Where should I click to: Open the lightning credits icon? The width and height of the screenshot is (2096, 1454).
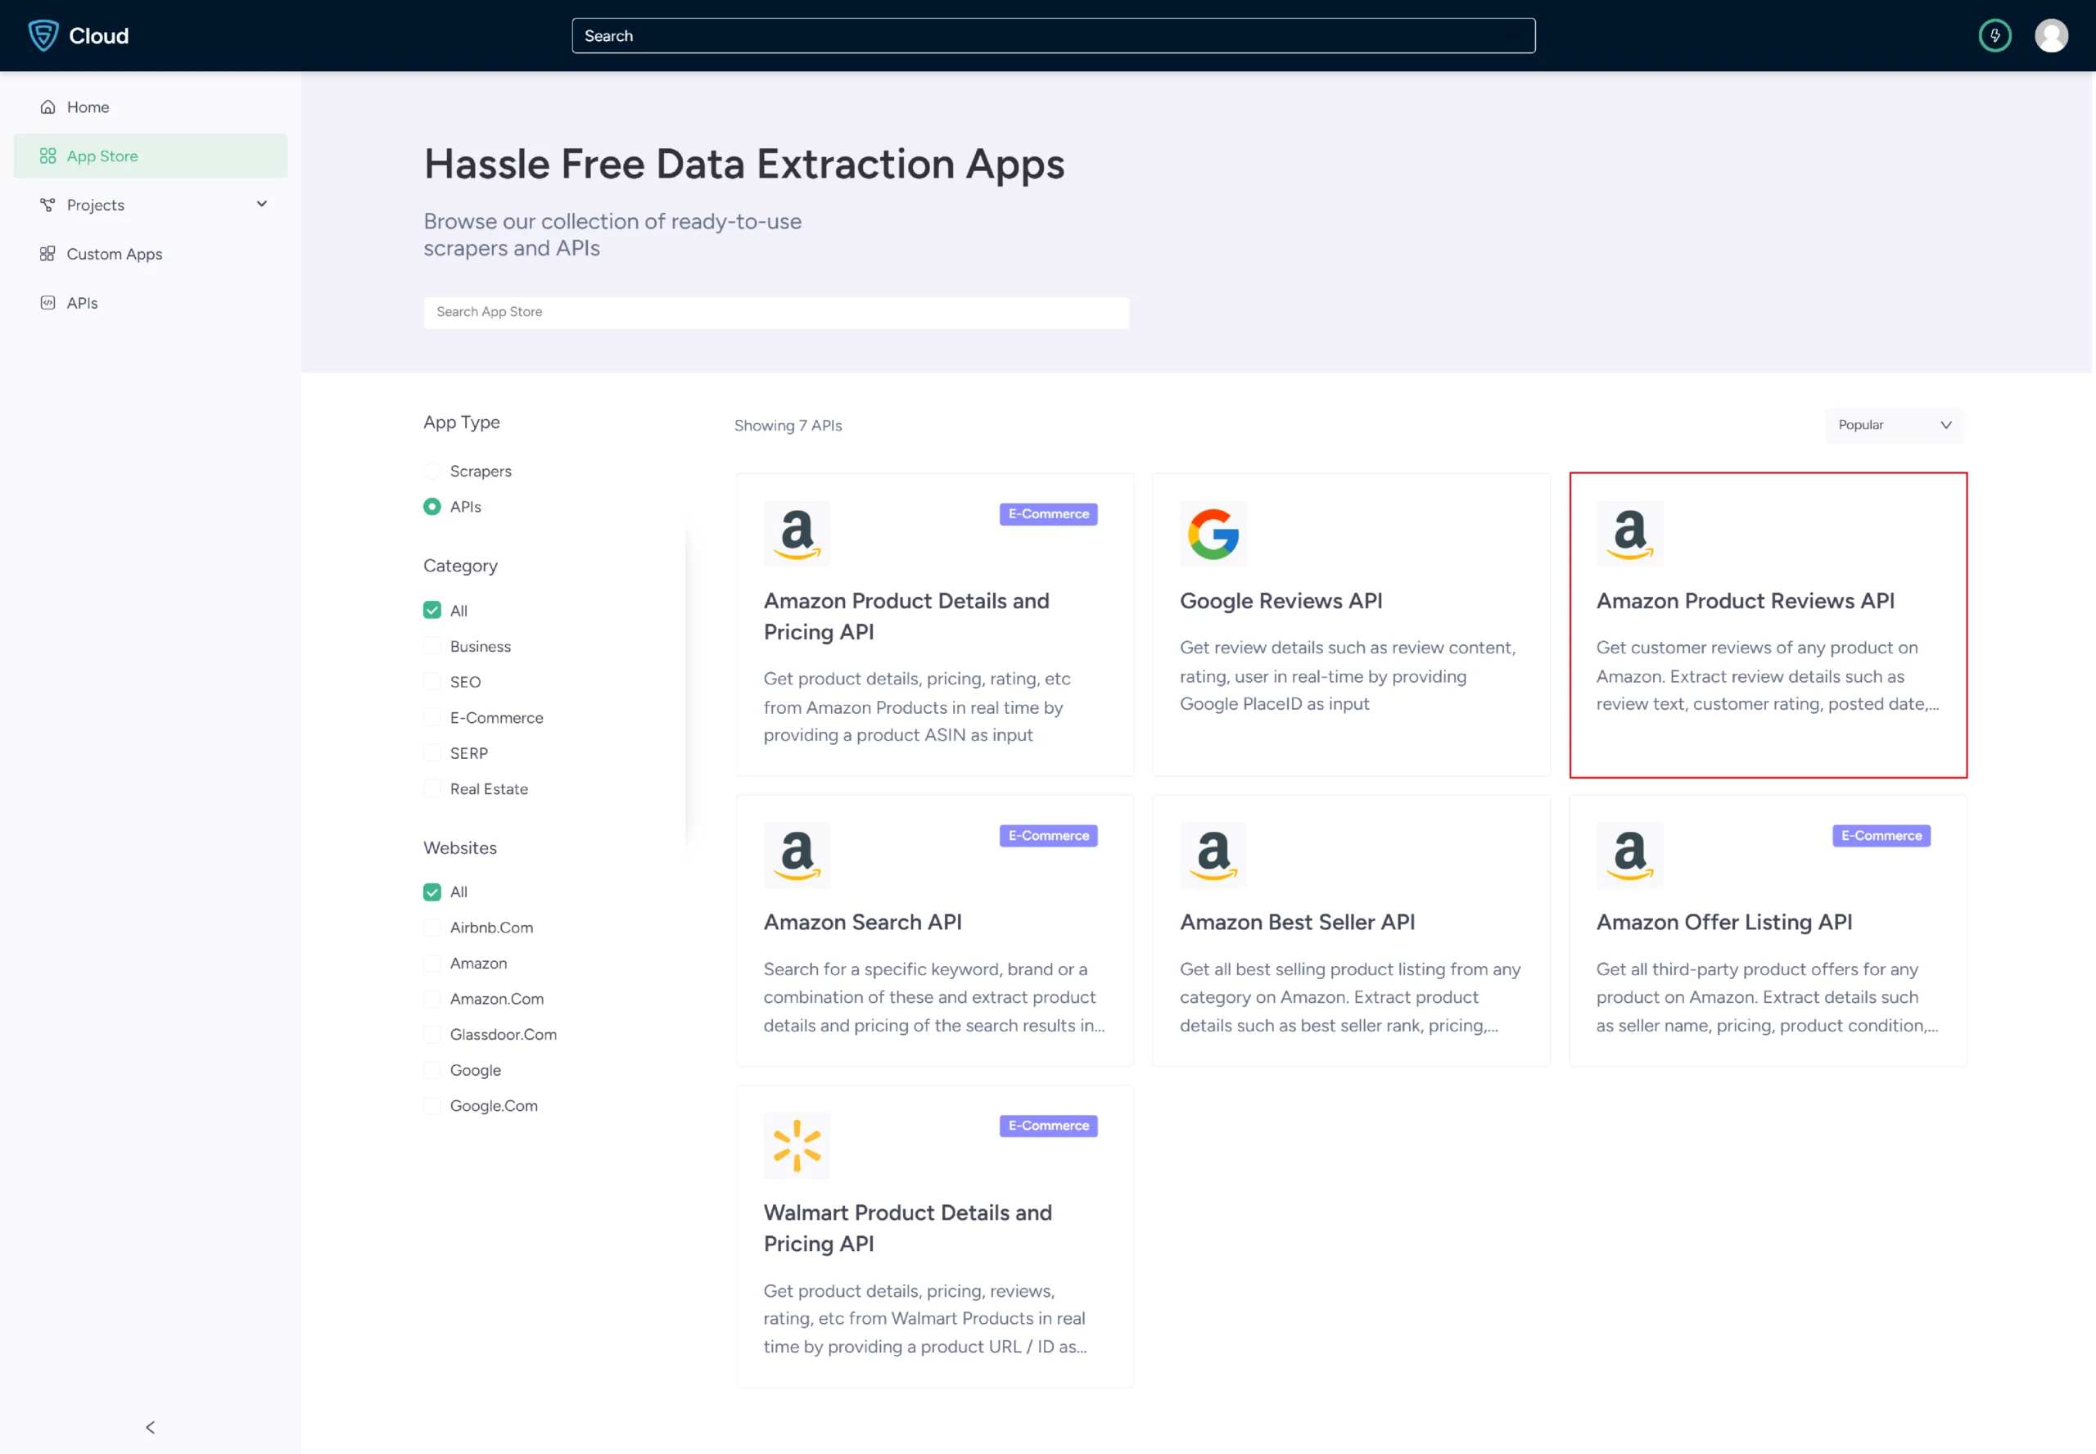(1995, 35)
